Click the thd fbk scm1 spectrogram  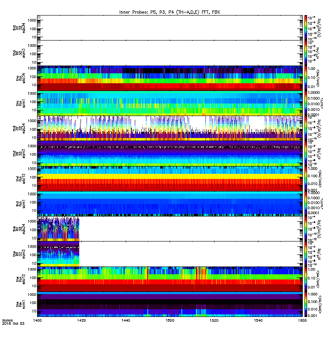[x=170, y=204]
